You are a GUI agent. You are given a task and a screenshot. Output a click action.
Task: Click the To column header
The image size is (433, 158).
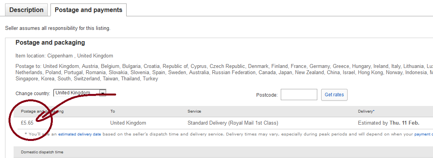tap(113, 111)
